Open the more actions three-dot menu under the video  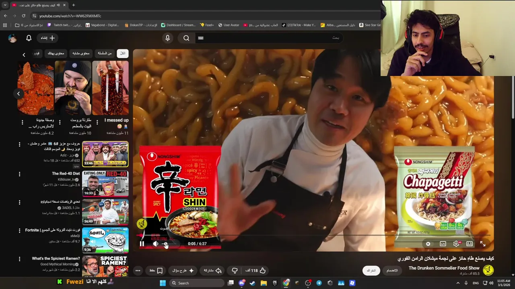click(138, 271)
